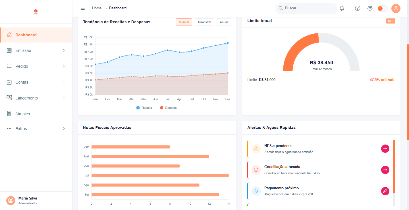The height and width of the screenshot is (210, 409).
Task: Open the help question mark icon
Action: pos(357,8)
